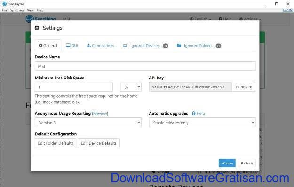The image size is (294, 187).
Task: Click the Ignored Devices count badge
Action: pos(166,46)
